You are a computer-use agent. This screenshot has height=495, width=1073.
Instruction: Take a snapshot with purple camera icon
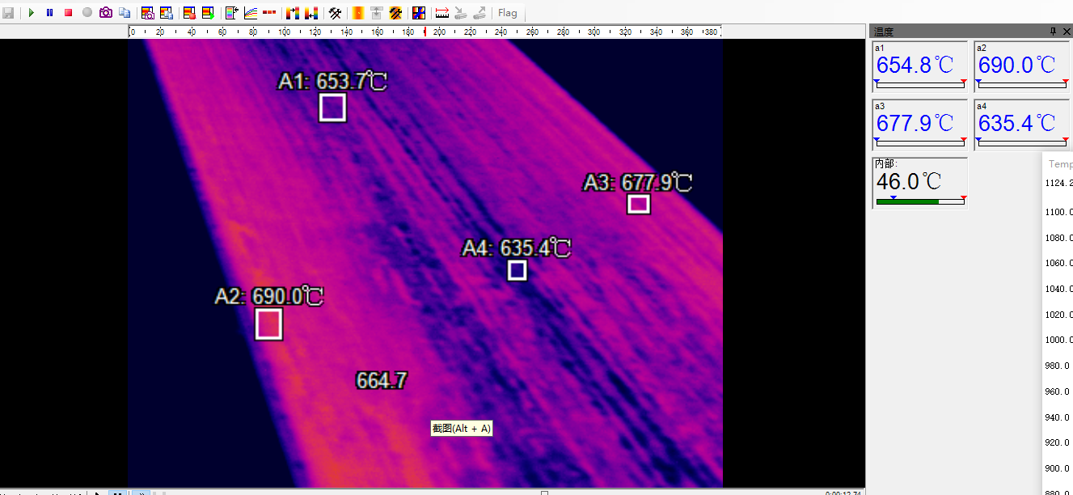pyautogui.click(x=106, y=13)
